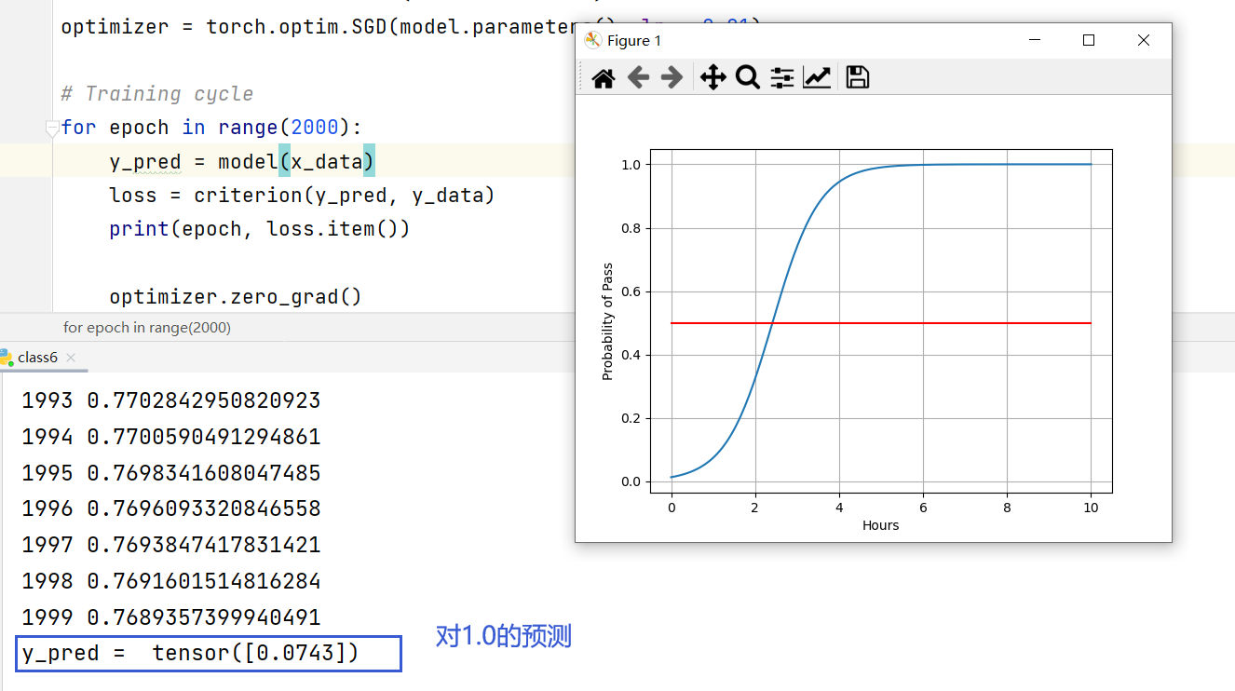Viewport: 1235px width, 691px height.
Task: Click the '# Training cycle' comment
Action: (157, 94)
